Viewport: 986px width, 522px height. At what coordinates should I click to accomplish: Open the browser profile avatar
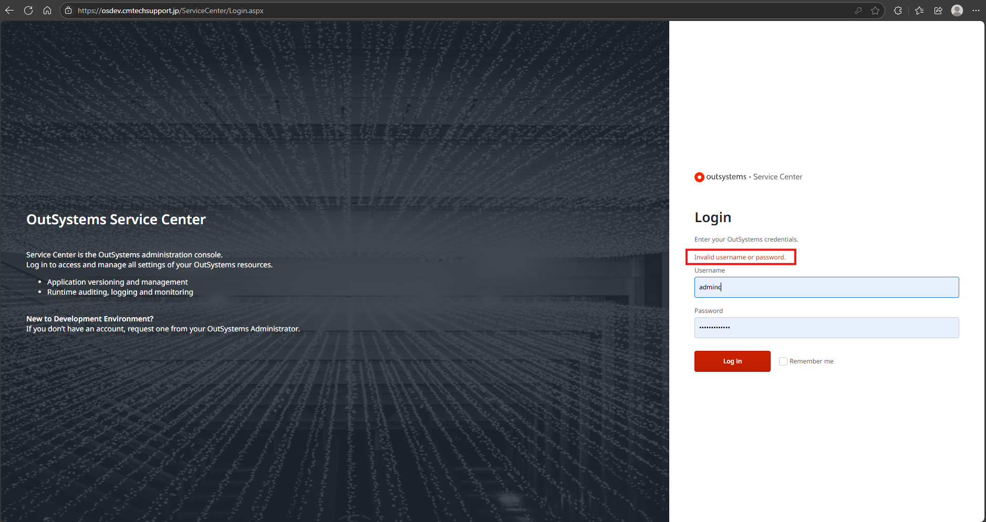957,11
